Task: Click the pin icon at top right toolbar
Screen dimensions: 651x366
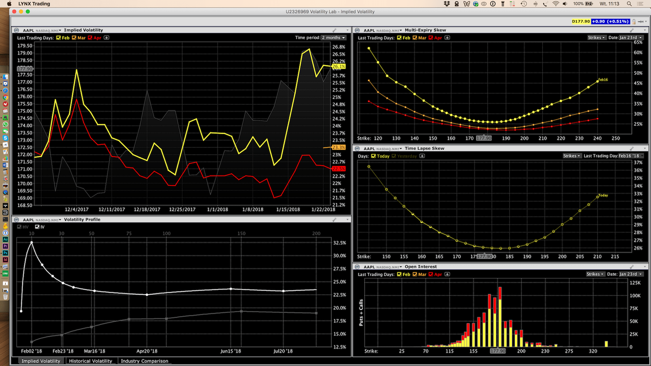Action: pos(641,22)
